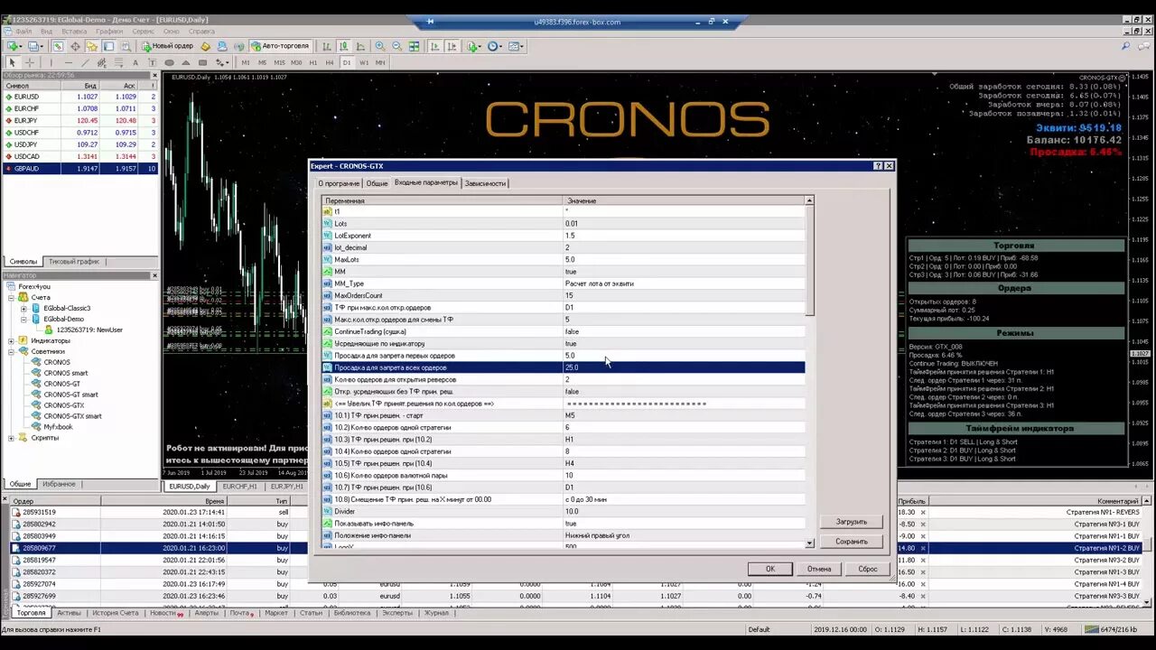
Task: Click the Загрузить button
Action: tap(851, 522)
